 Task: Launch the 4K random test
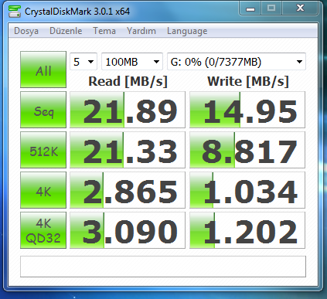(43, 190)
